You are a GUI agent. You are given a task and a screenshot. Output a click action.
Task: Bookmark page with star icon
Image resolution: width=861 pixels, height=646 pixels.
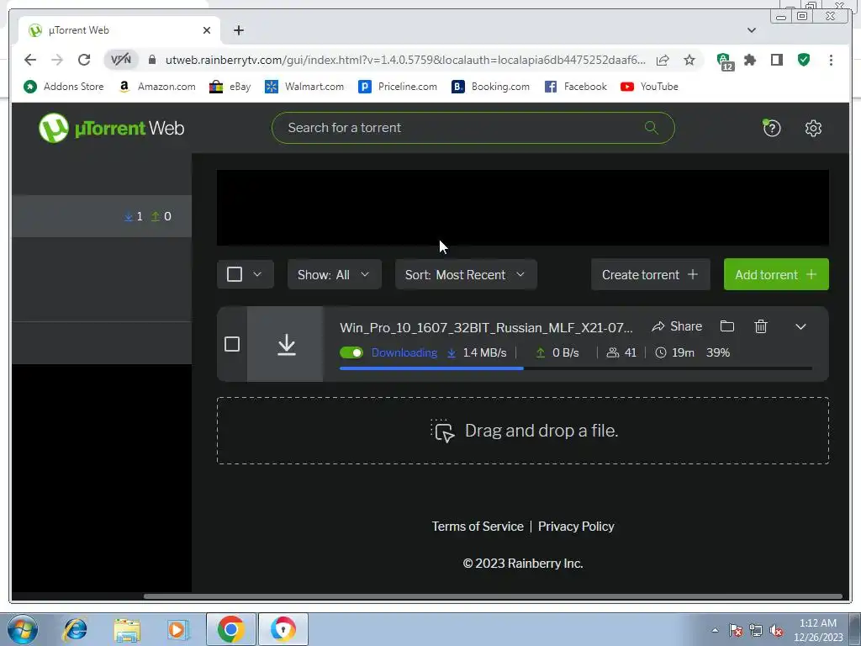(689, 60)
